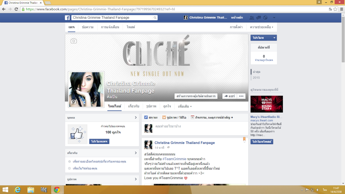Expand the รูปภาพ sidebar panel chevron
The image size is (345, 194).
136,179
